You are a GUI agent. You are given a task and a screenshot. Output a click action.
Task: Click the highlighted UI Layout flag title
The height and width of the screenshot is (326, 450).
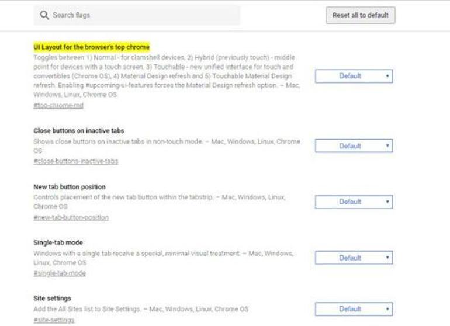pos(92,47)
